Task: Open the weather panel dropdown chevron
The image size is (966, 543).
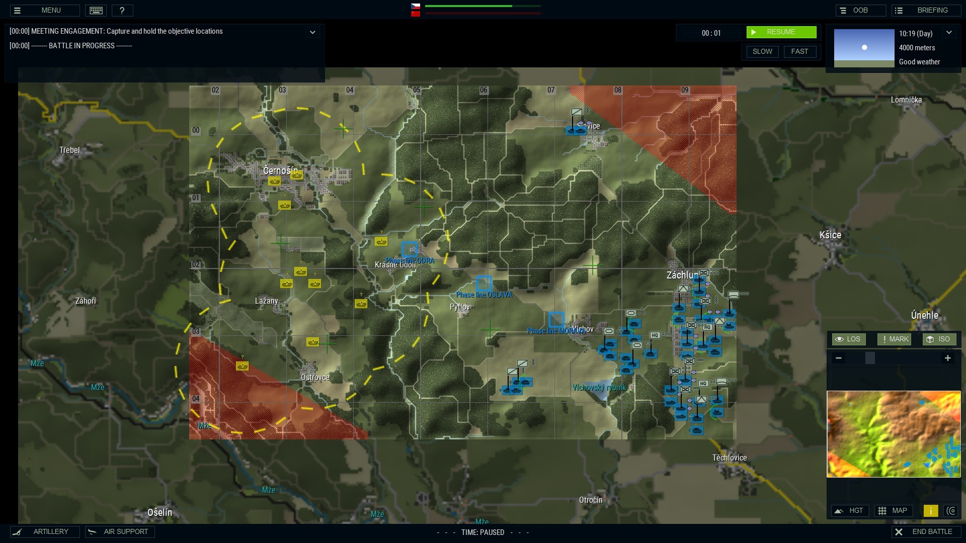Action: [950, 32]
